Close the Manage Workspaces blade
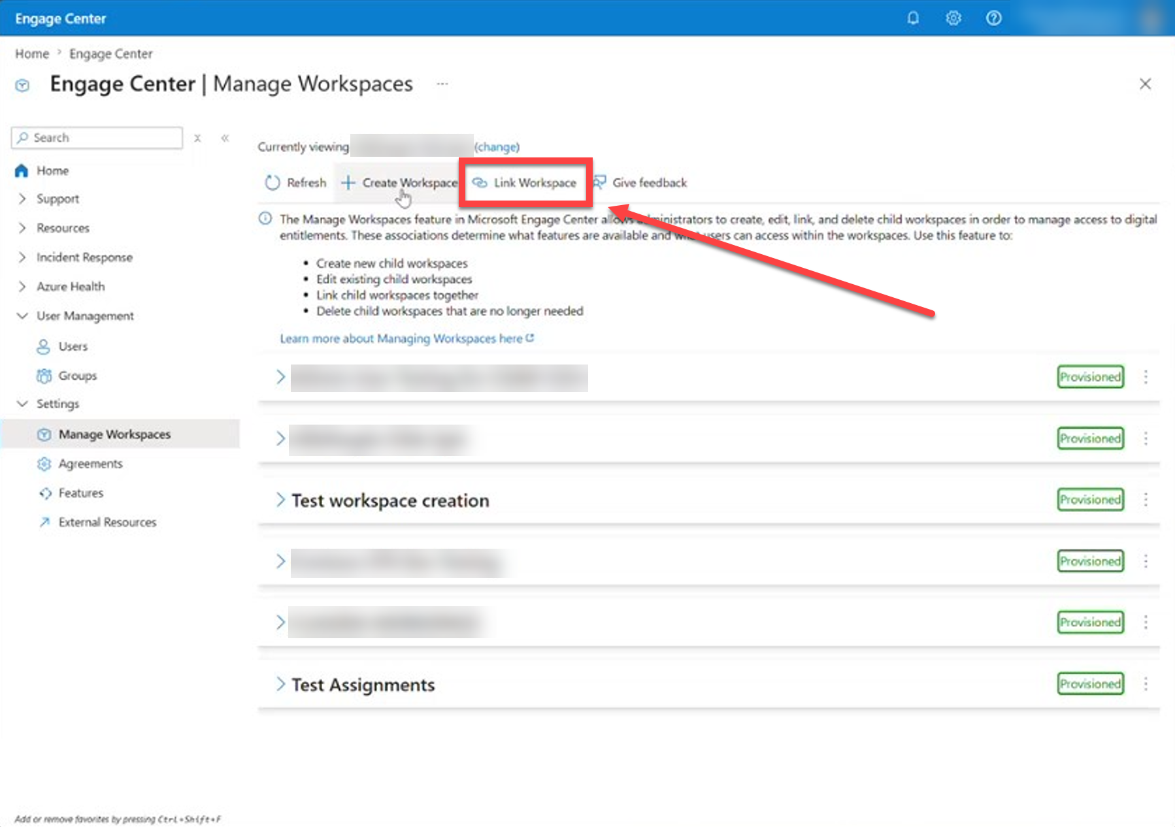Viewport: 1175px width, 827px height. [1145, 84]
